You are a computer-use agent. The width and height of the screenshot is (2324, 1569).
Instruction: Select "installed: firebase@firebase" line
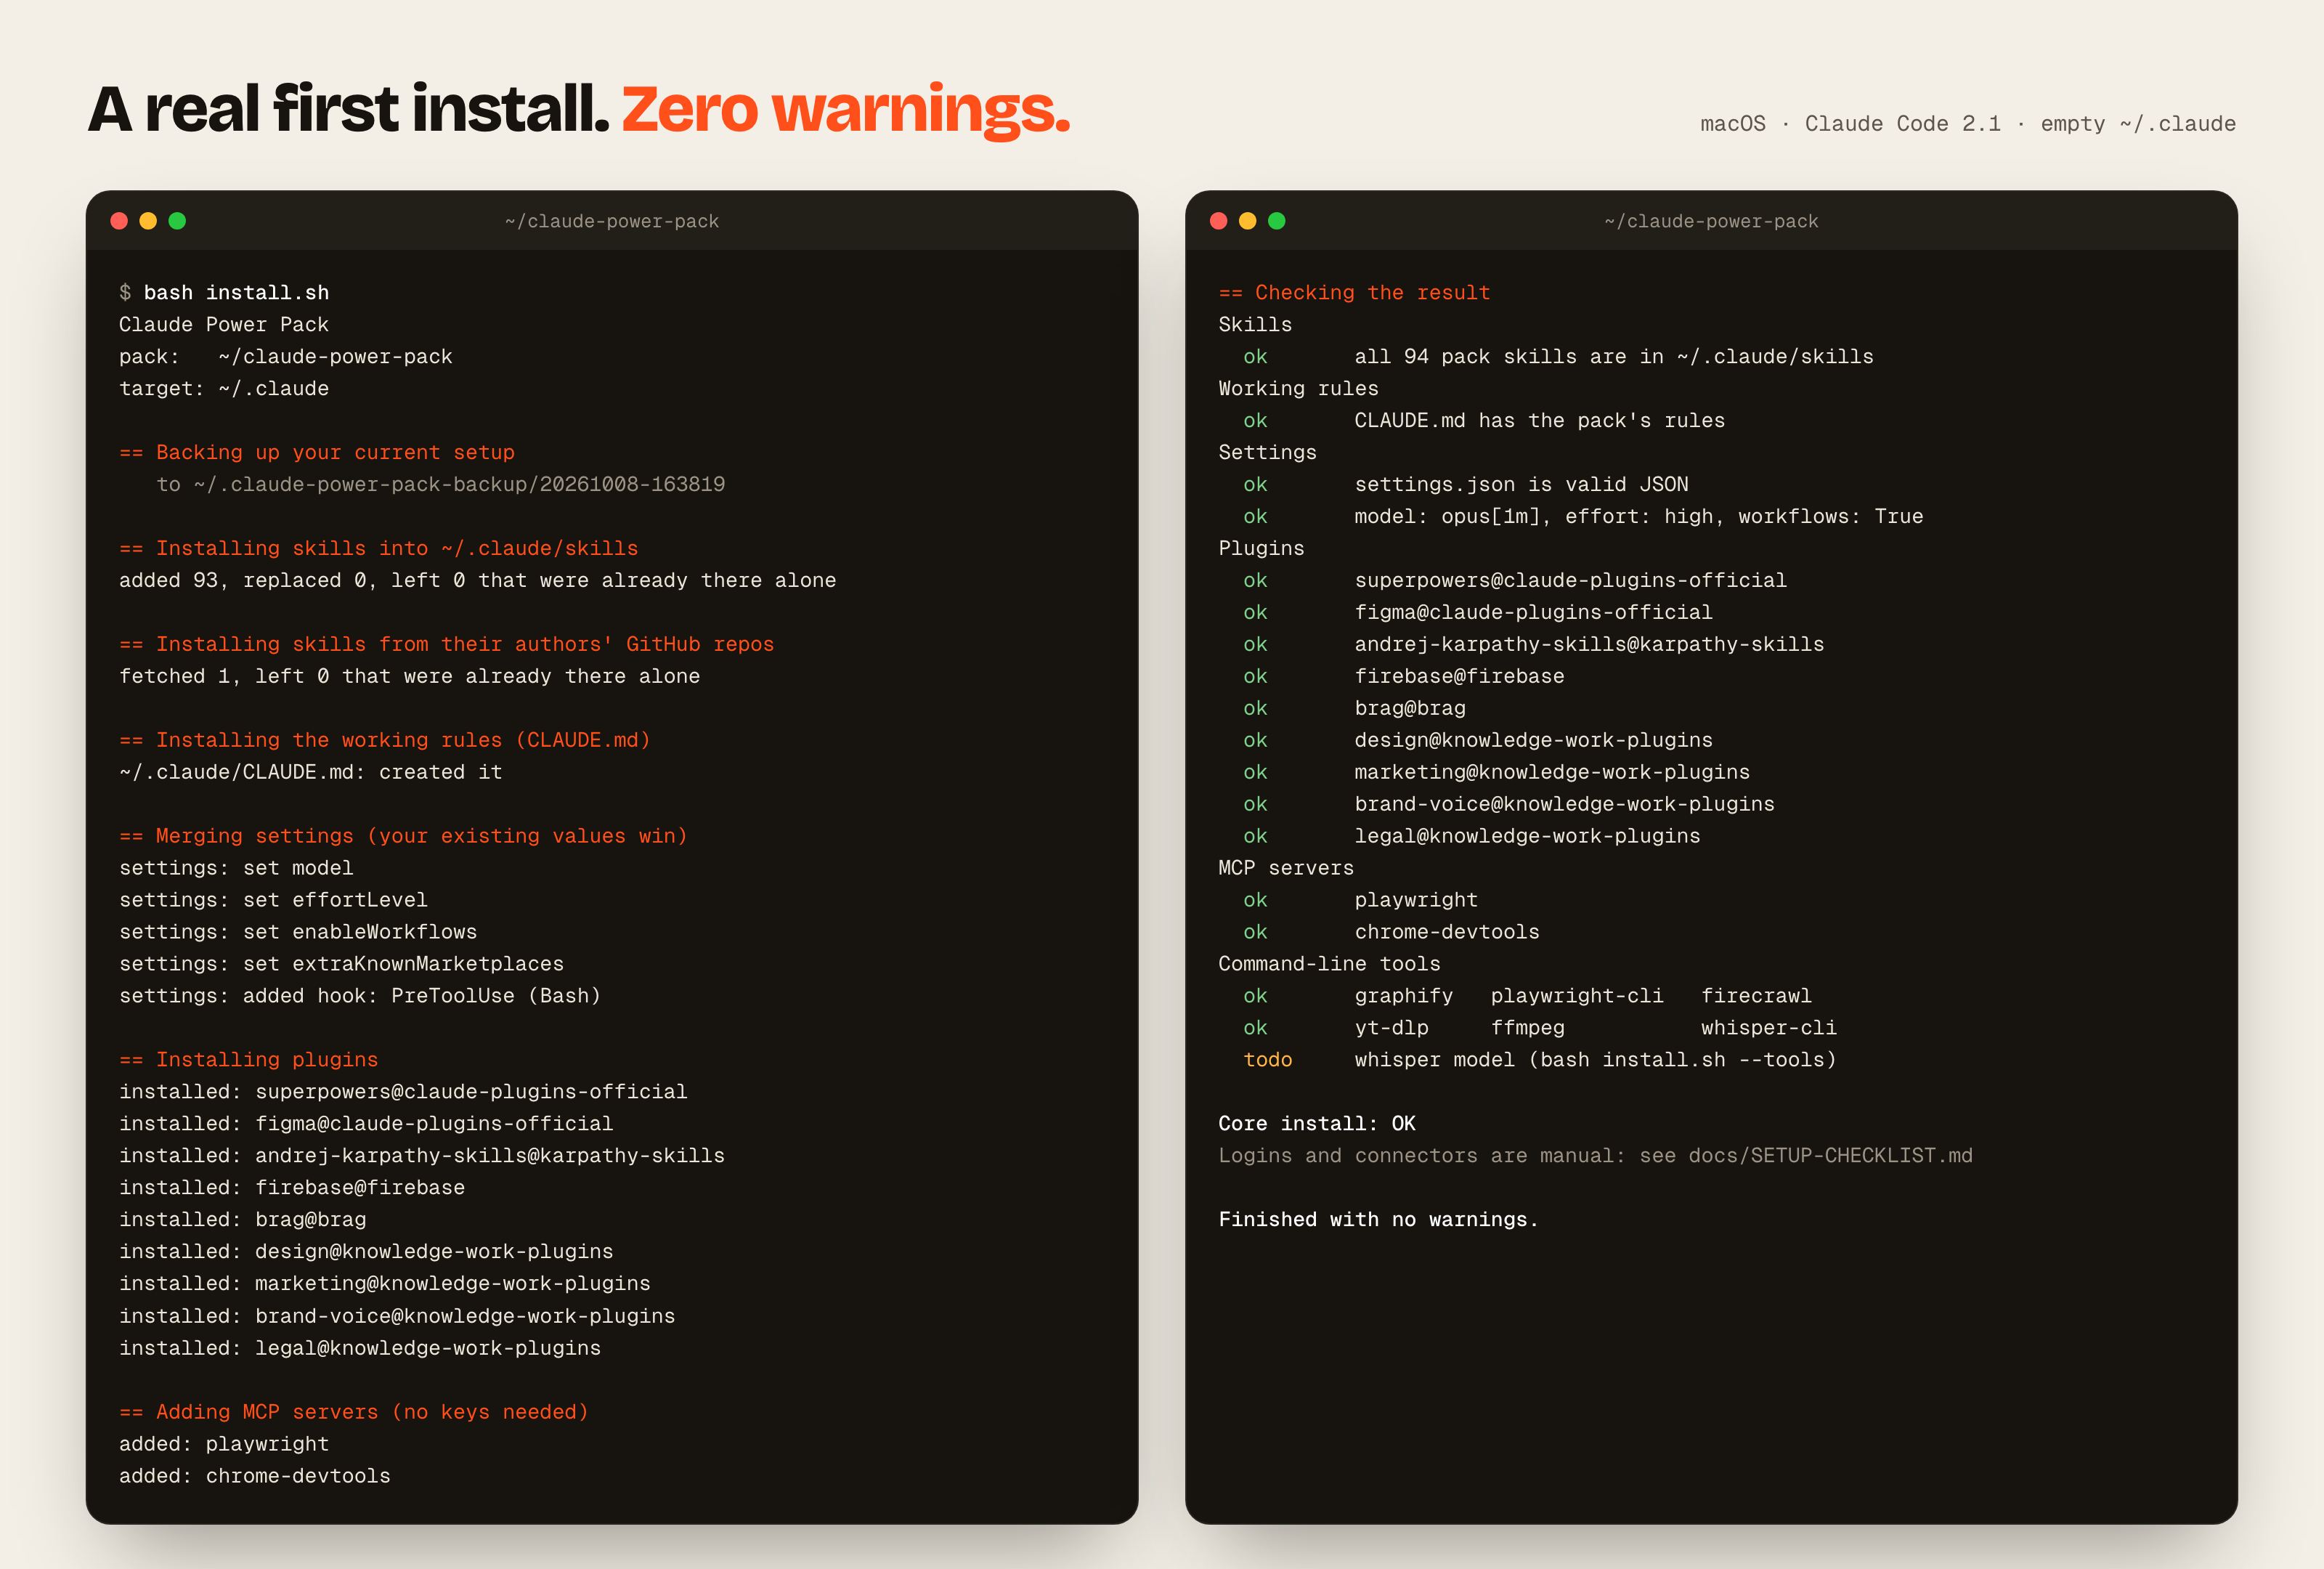click(x=292, y=1188)
